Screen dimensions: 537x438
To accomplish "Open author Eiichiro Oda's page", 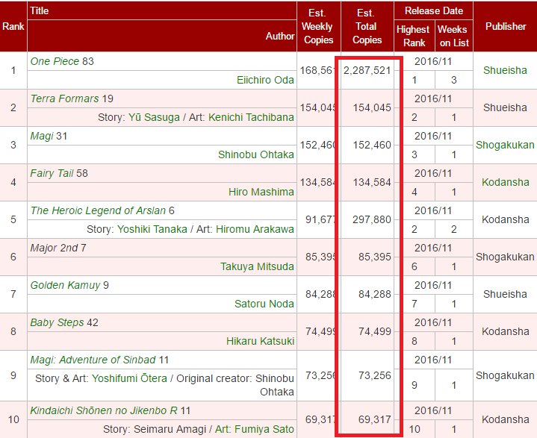I will tap(265, 80).
